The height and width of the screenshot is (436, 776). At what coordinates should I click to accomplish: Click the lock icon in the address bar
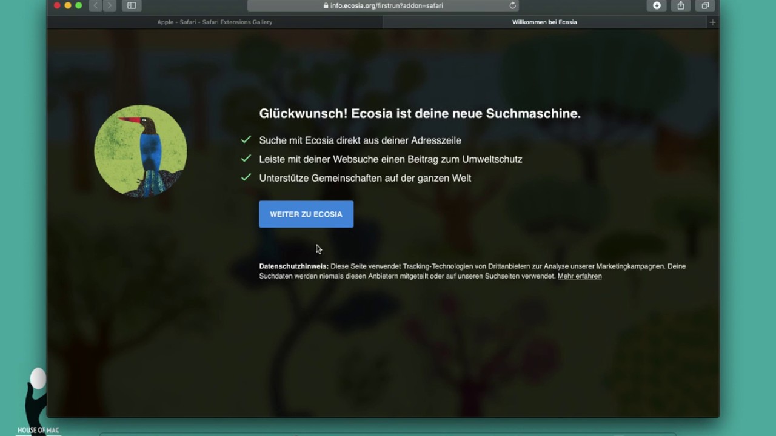pos(326,5)
